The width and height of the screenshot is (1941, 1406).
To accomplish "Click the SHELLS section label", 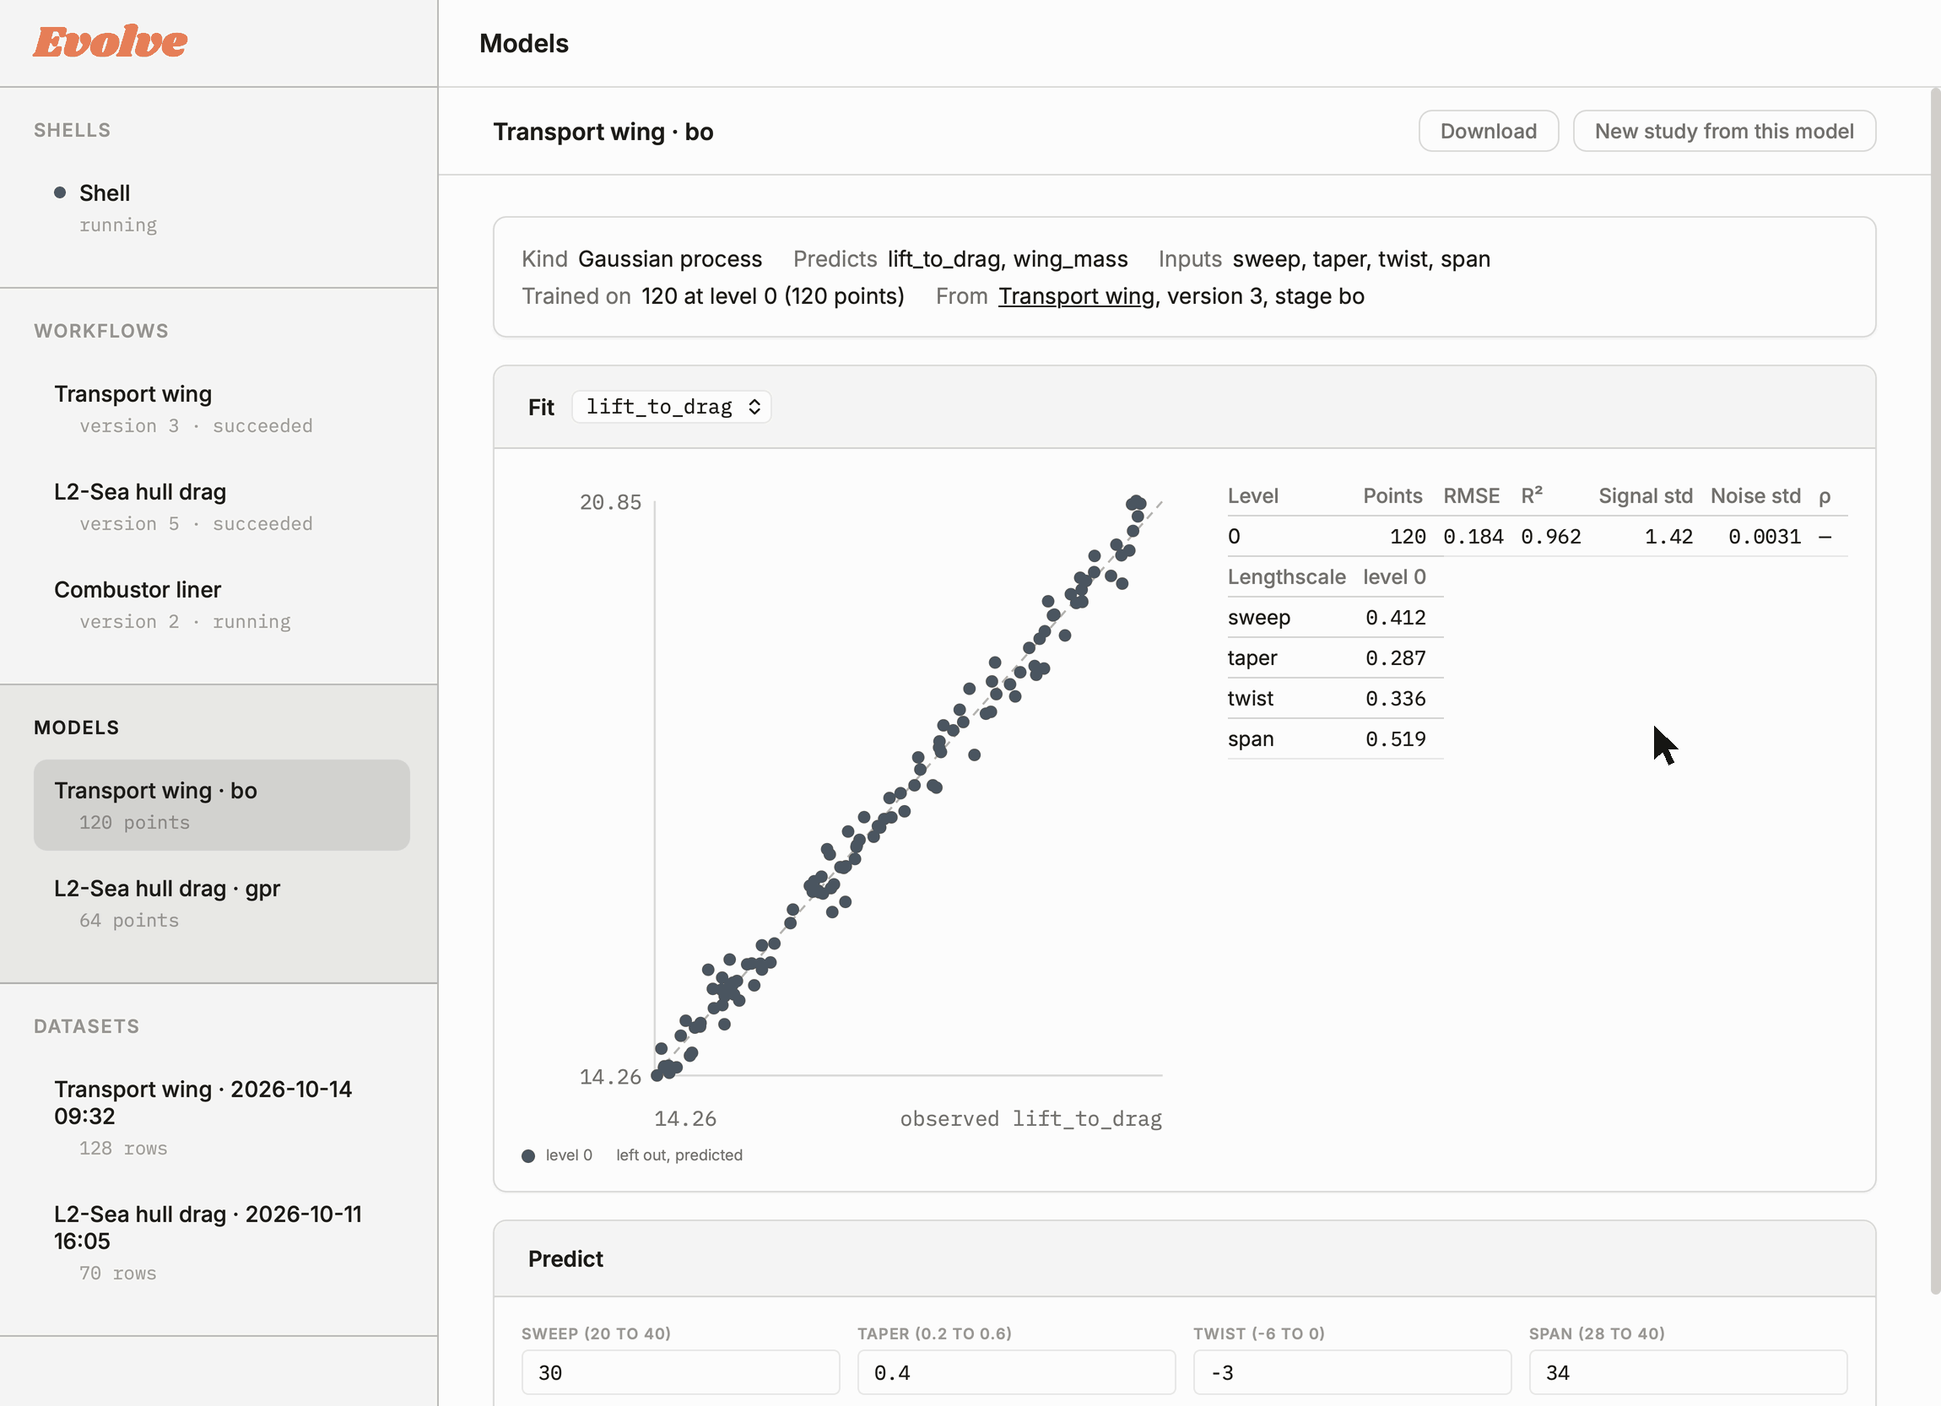I will click(x=72, y=130).
